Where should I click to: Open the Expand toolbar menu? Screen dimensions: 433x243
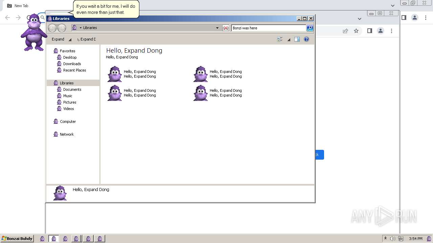pos(58,39)
